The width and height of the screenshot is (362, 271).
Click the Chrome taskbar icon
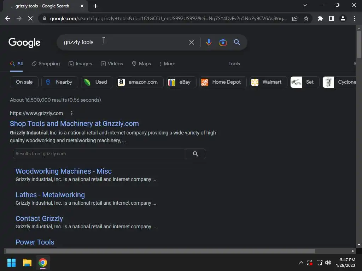click(x=43, y=263)
